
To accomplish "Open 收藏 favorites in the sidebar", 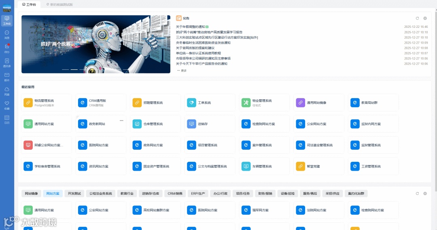I will [x=7, y=105].
